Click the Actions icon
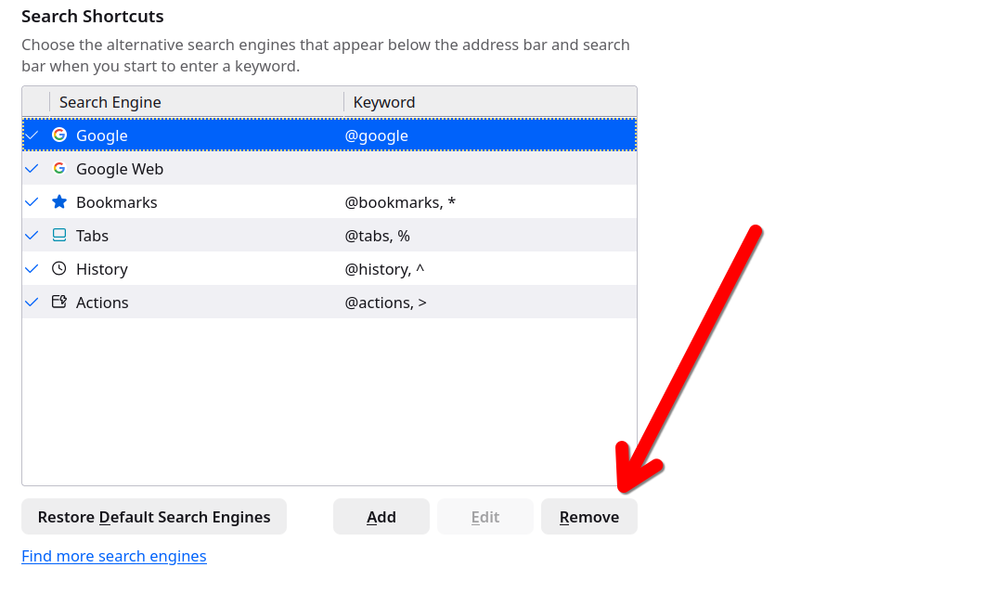Screen dimensions: 982x593 59,303
